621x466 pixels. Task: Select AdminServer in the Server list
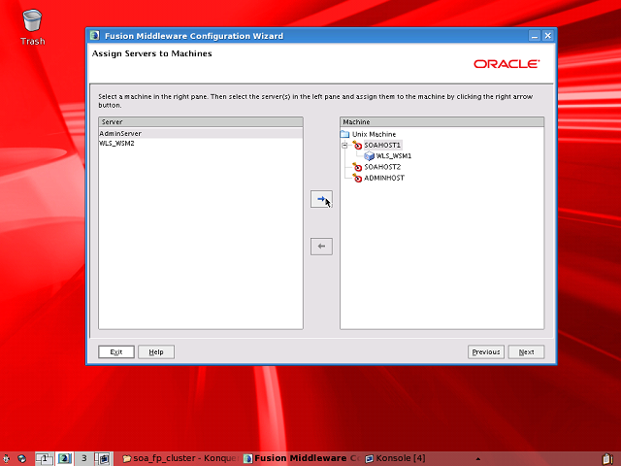[x=201, y=134]
